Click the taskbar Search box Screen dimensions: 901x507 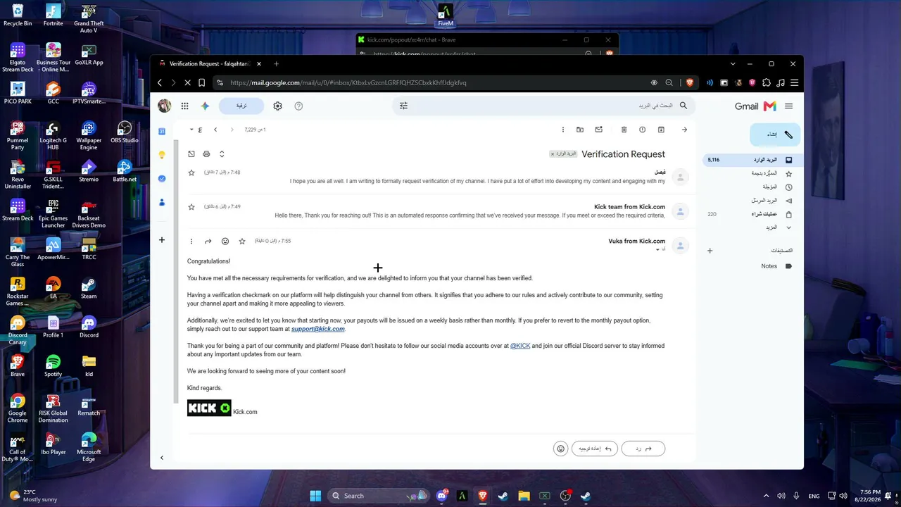[378, 496]
